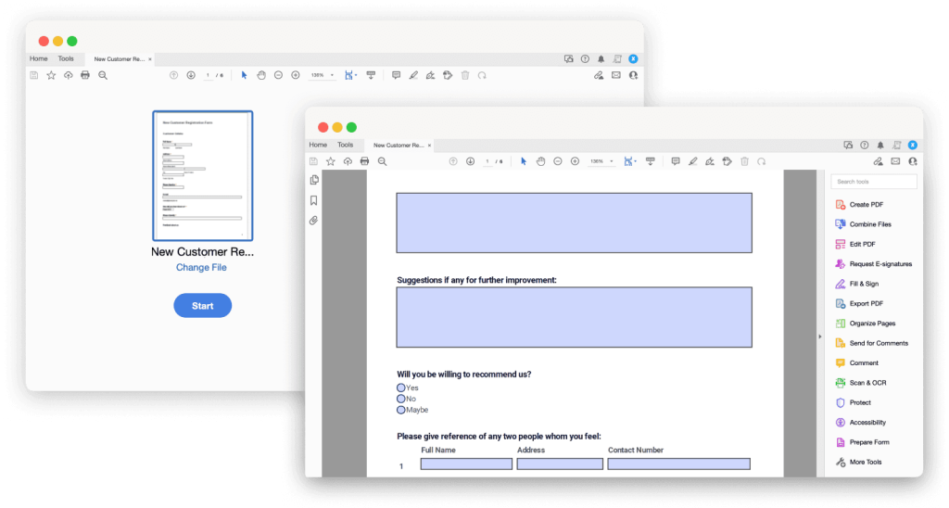Click the find magnifier icon in front window

coord(383,161)
